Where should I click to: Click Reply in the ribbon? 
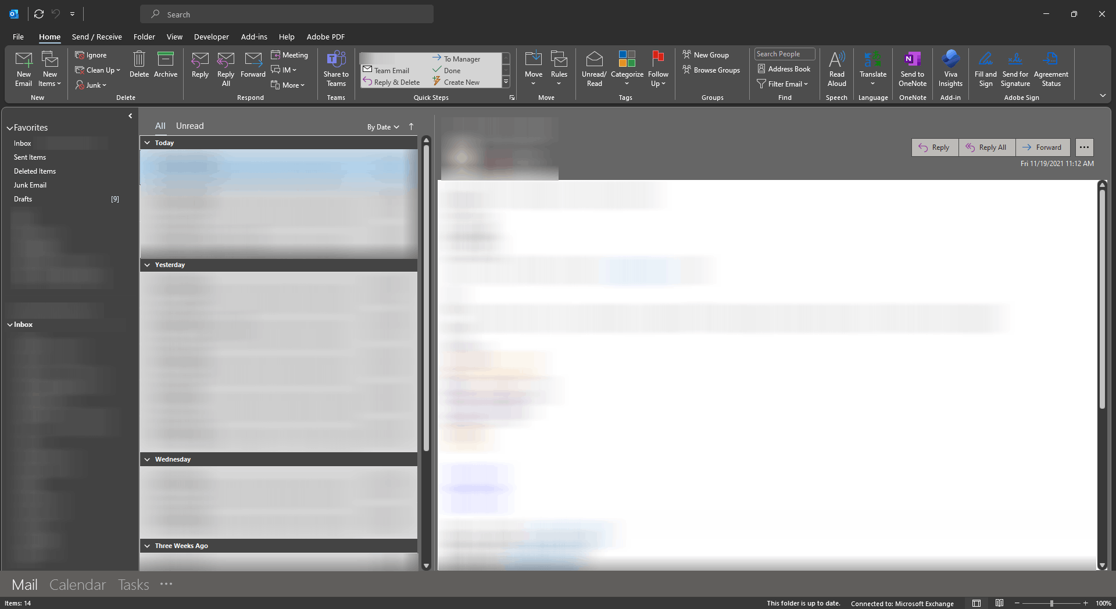click(200, 64)
